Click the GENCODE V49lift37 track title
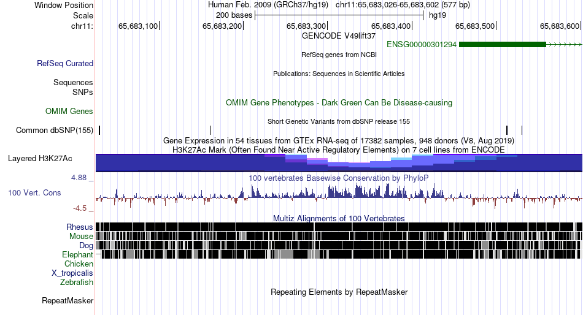583x315 pixels. [x=339, y=36]
